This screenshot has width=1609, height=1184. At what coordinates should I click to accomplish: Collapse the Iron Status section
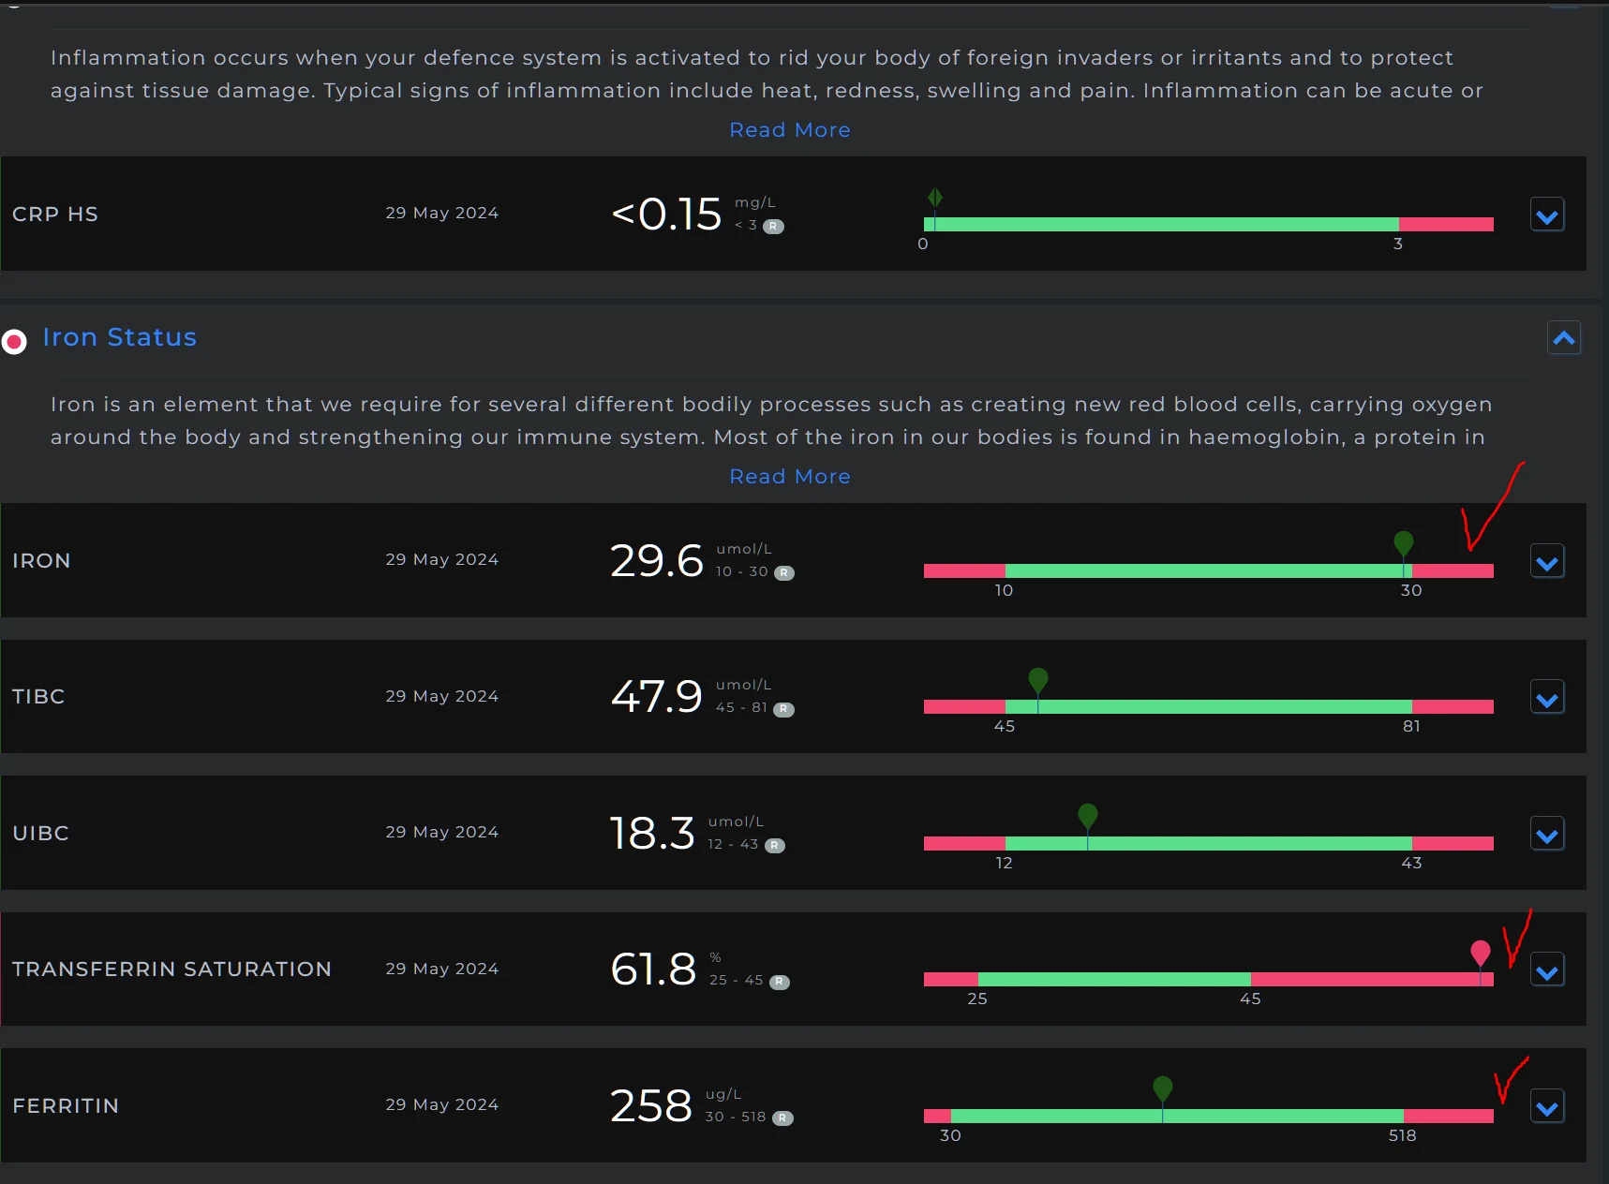(x=1564, y=337)
